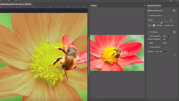This screenshot has width=179, height=101.
Task: Click the canvas vertical scrollbar
Action: [x=88, y=56]
